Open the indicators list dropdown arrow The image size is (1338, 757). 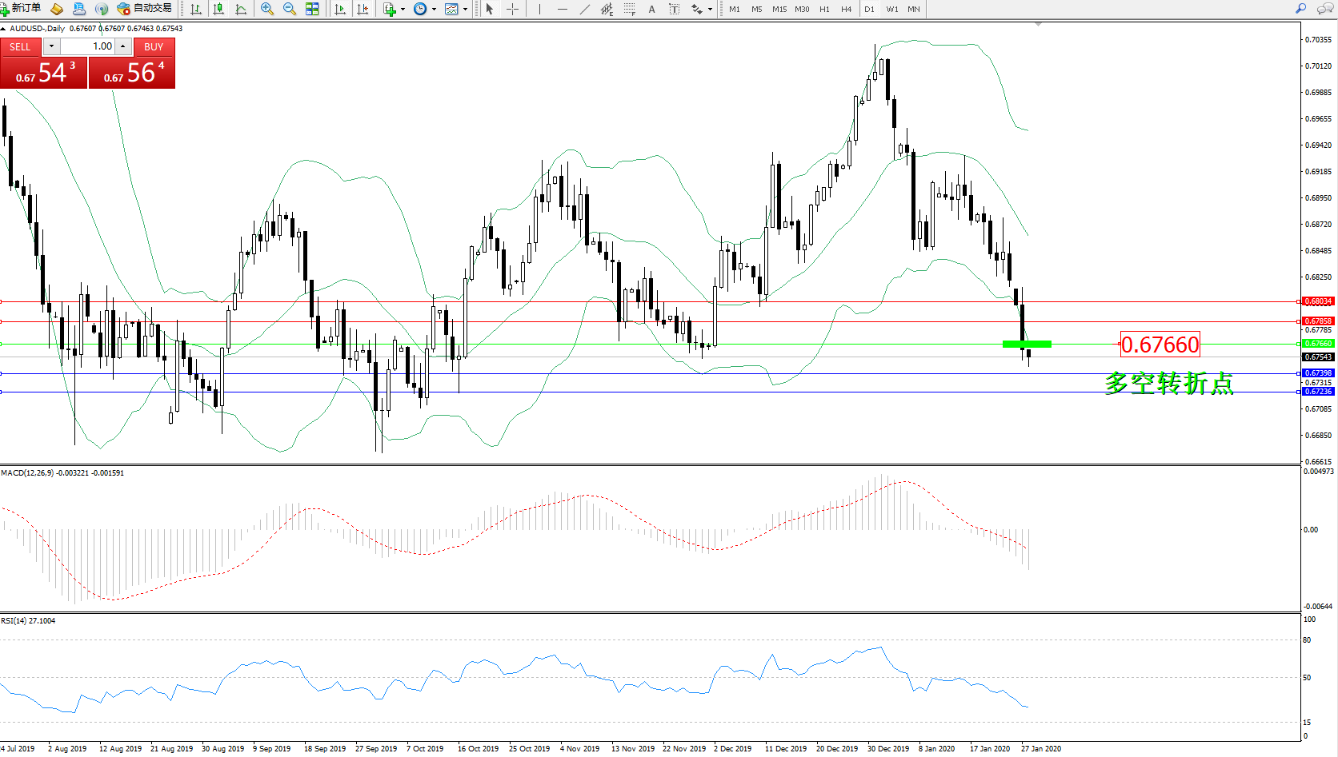(403, 10)
